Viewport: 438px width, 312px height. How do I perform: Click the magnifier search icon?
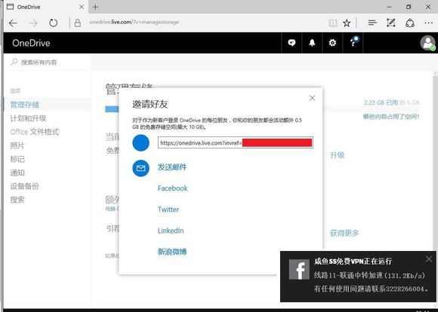14,62
